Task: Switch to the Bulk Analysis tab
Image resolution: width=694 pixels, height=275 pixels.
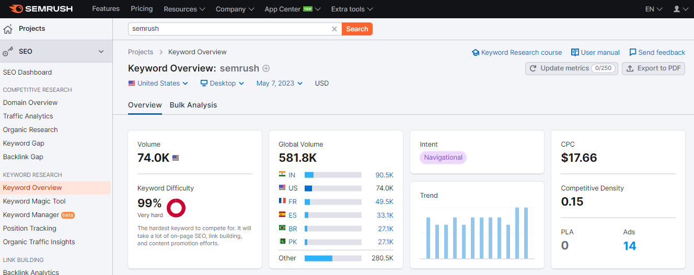Action: pyautogui.click(x=193, y=105)
